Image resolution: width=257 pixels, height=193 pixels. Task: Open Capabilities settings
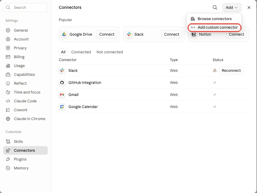25,75
